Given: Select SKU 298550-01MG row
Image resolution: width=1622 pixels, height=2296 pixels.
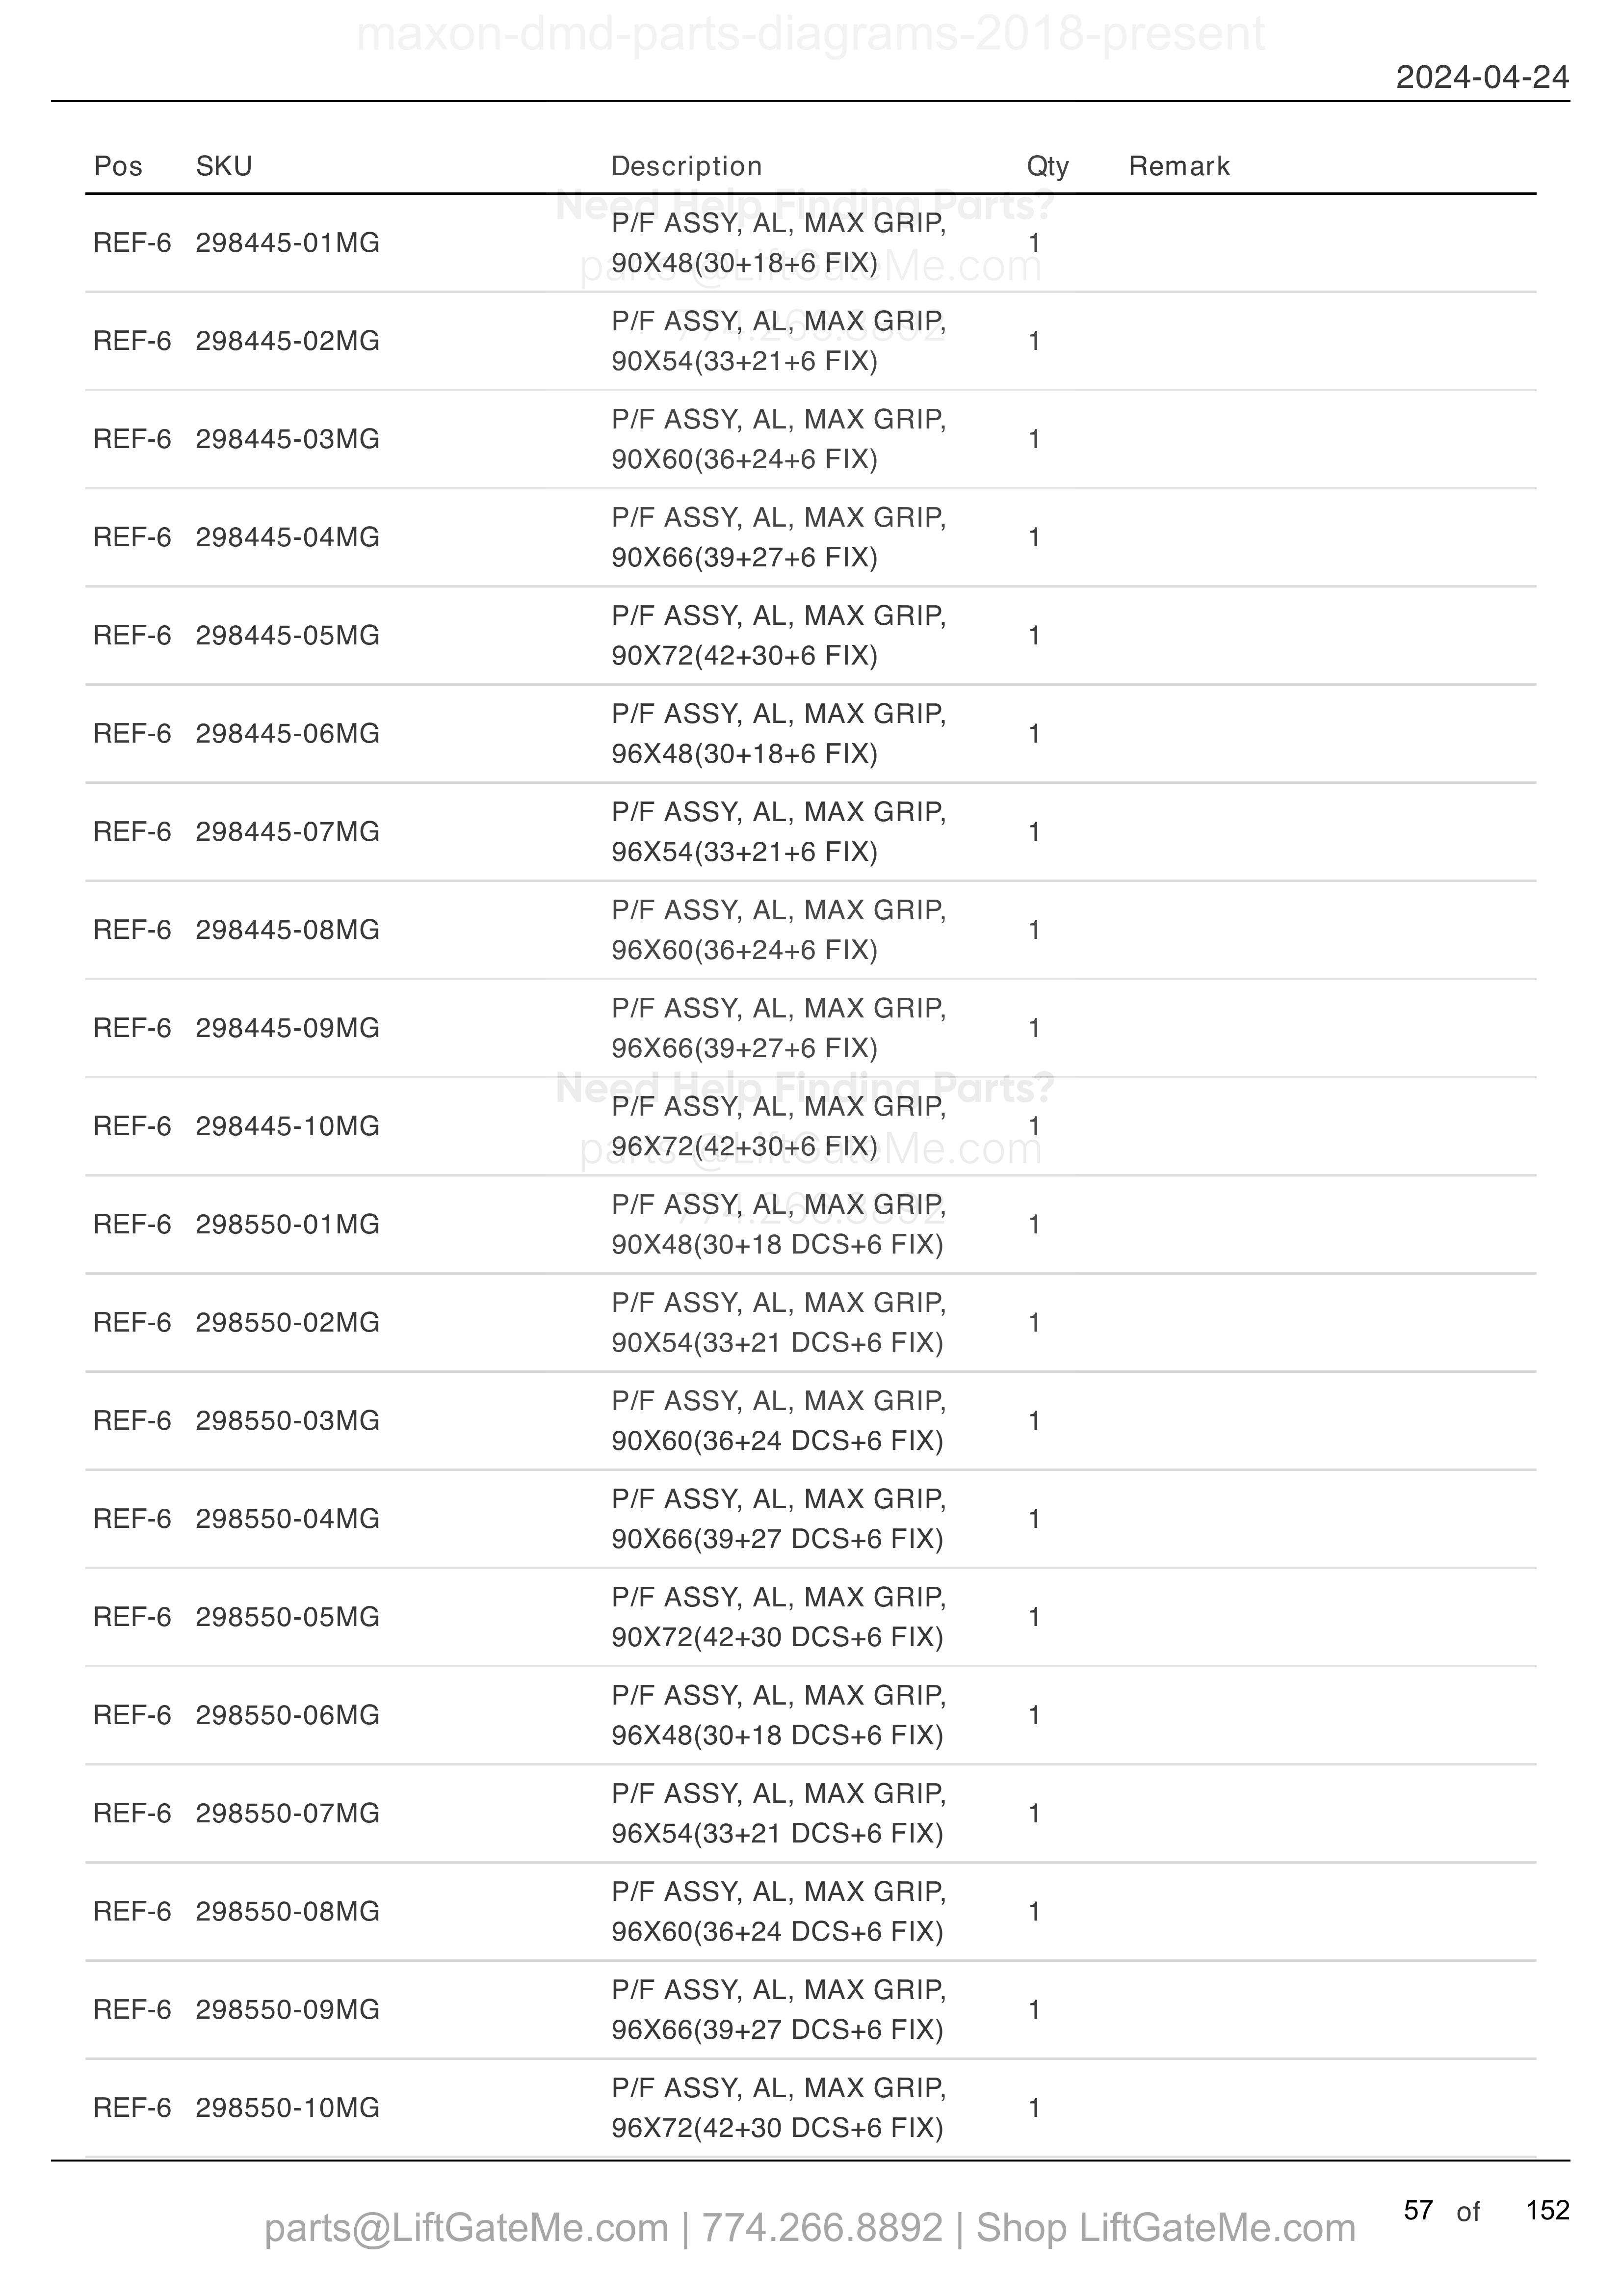Looking at the screenshot, I should 811,1224.
